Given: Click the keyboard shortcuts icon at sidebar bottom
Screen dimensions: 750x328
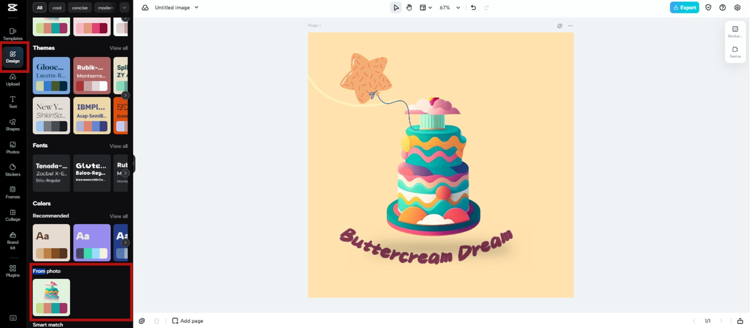Looking at the screenshot, I should tap(13, 319).
